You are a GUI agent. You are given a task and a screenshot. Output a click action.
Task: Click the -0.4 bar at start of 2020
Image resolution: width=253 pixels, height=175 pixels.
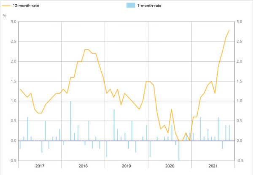(x=150, y=149)
